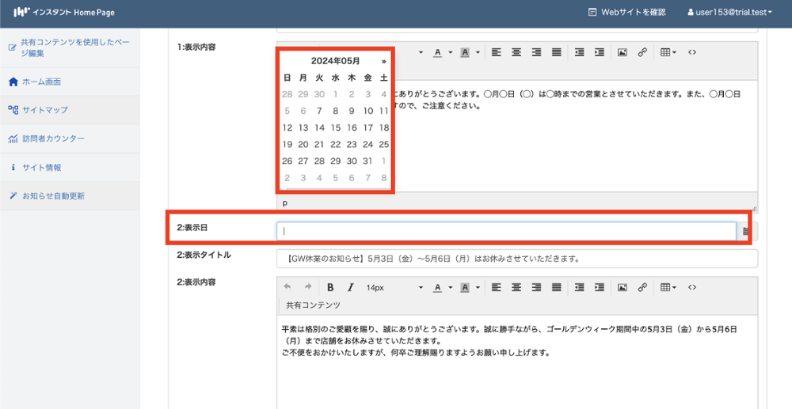This screenshot has width=792, height=409.
Task: Toggle bold in the section 2 editor toolbar
Action: click(x=330, y=287)
